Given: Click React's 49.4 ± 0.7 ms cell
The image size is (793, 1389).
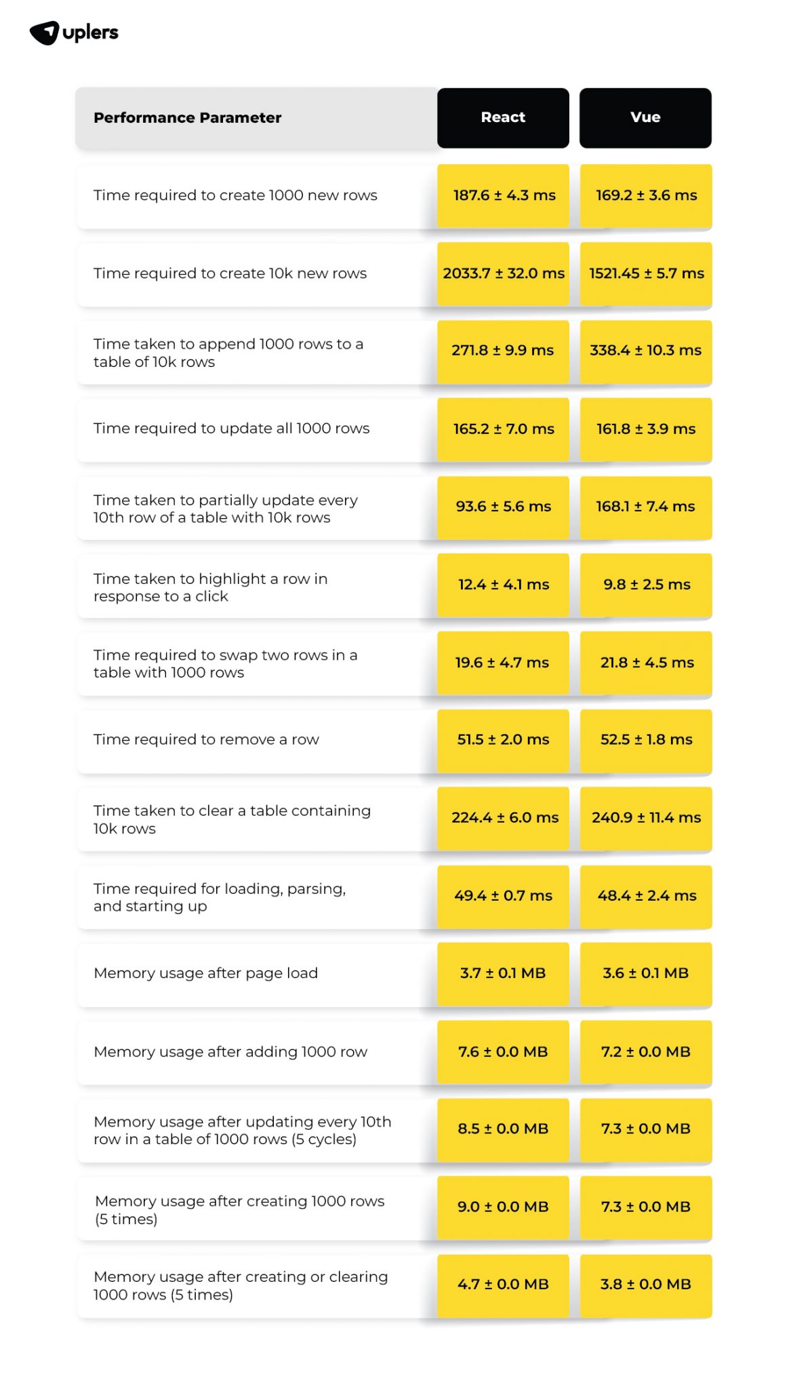Looking at the screenshot, I should [503, 896].
